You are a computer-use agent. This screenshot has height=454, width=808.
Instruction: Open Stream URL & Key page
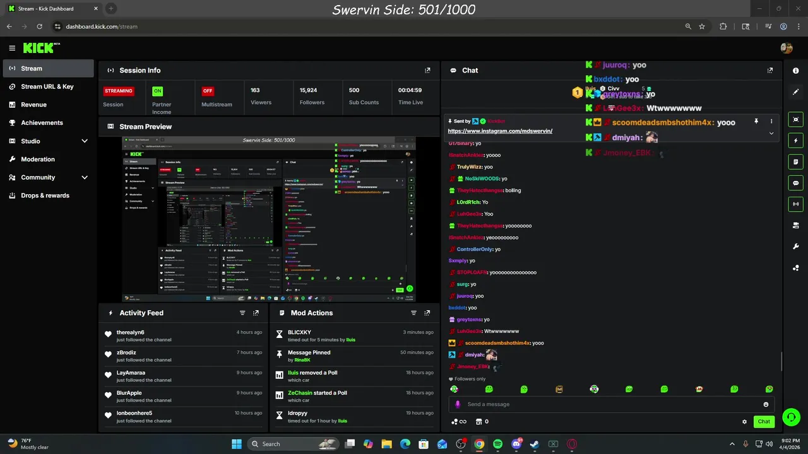tap(49, 87)
